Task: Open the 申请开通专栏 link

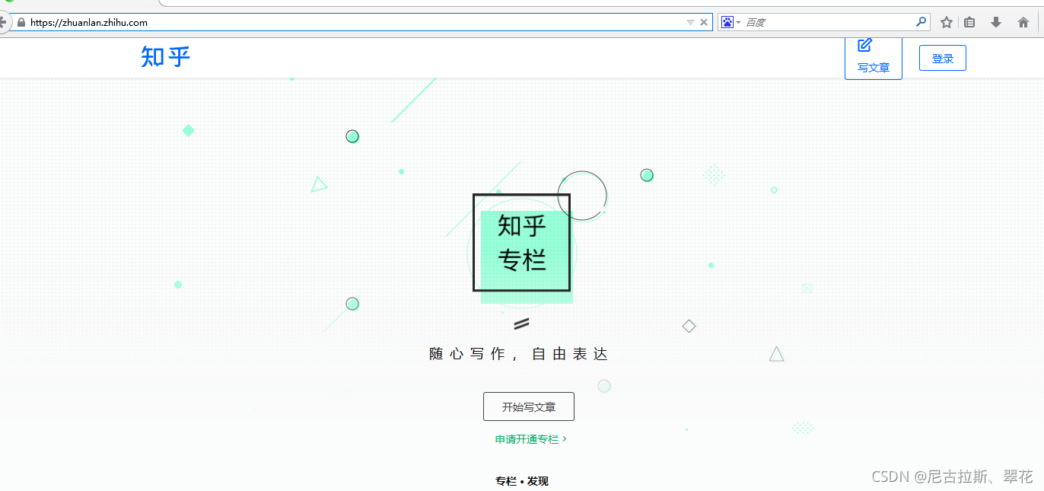Action: 530,439
